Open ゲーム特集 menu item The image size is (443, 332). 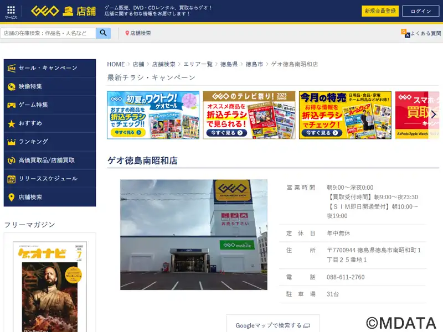click(50, 105)
